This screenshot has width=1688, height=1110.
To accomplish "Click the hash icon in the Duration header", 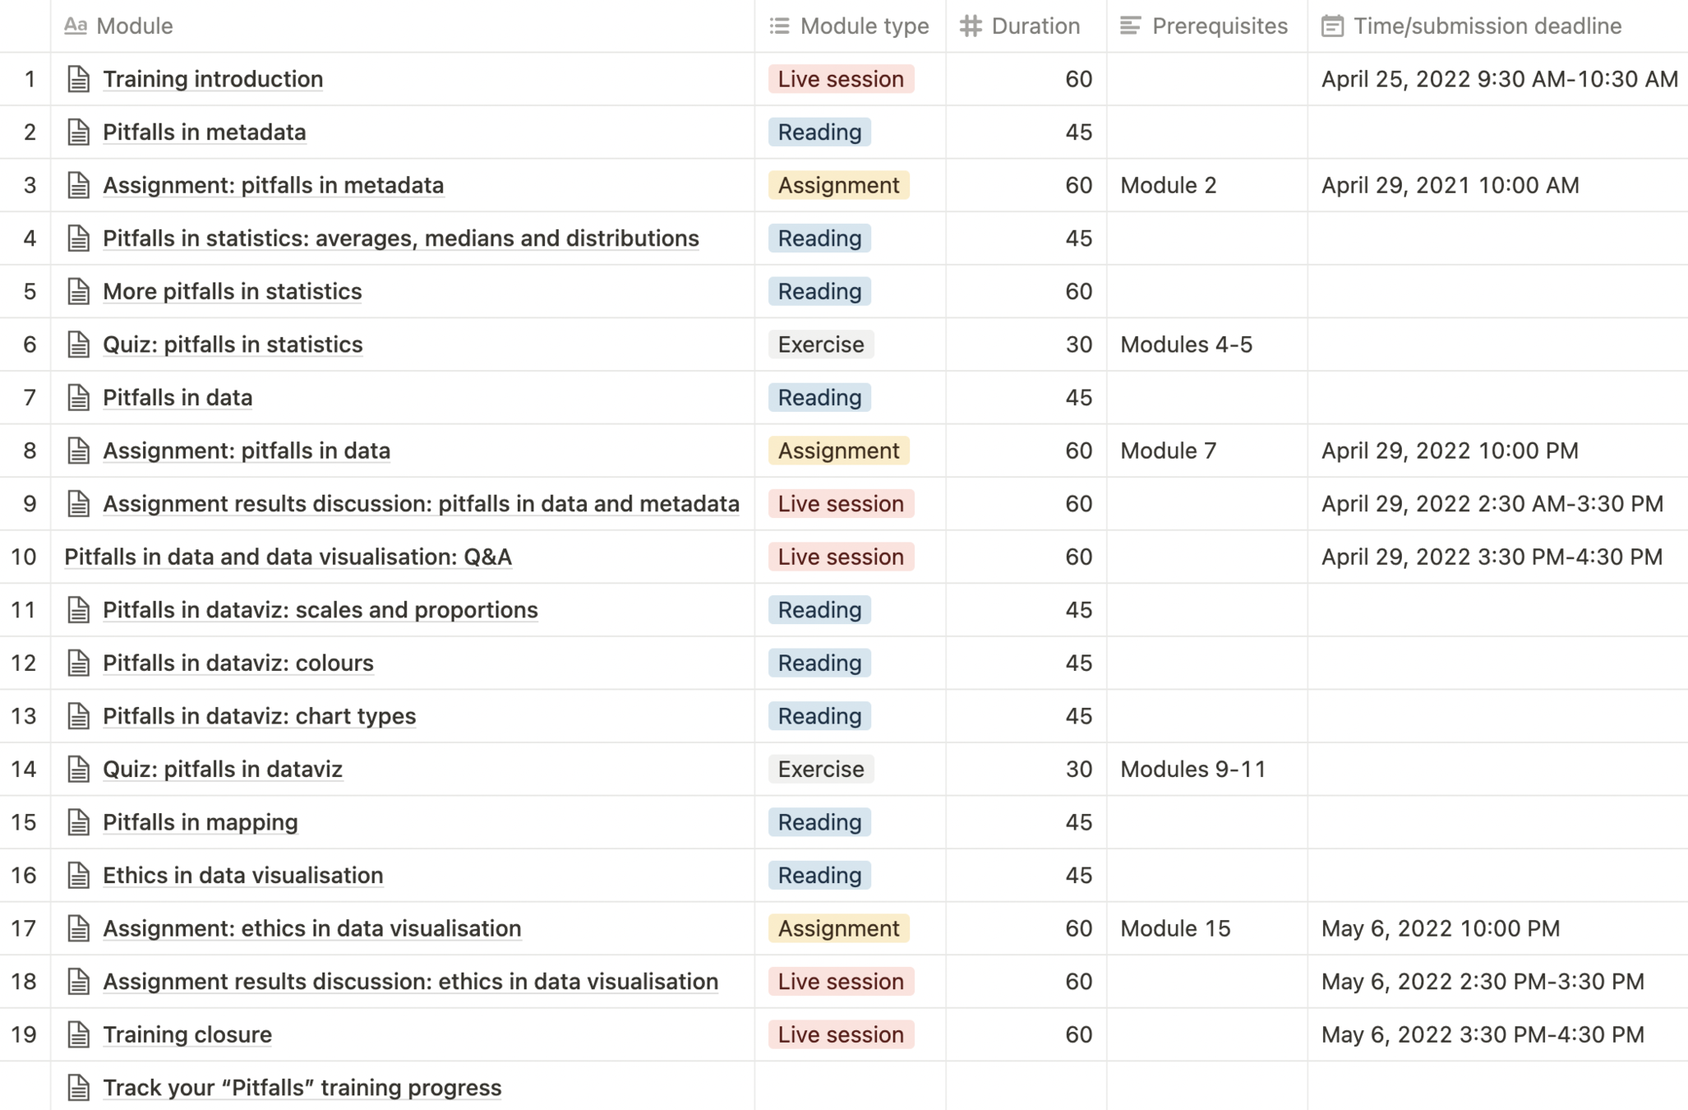I will click(971, 26).
